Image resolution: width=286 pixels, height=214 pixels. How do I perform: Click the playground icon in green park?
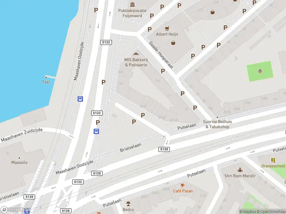pos(260,71)
